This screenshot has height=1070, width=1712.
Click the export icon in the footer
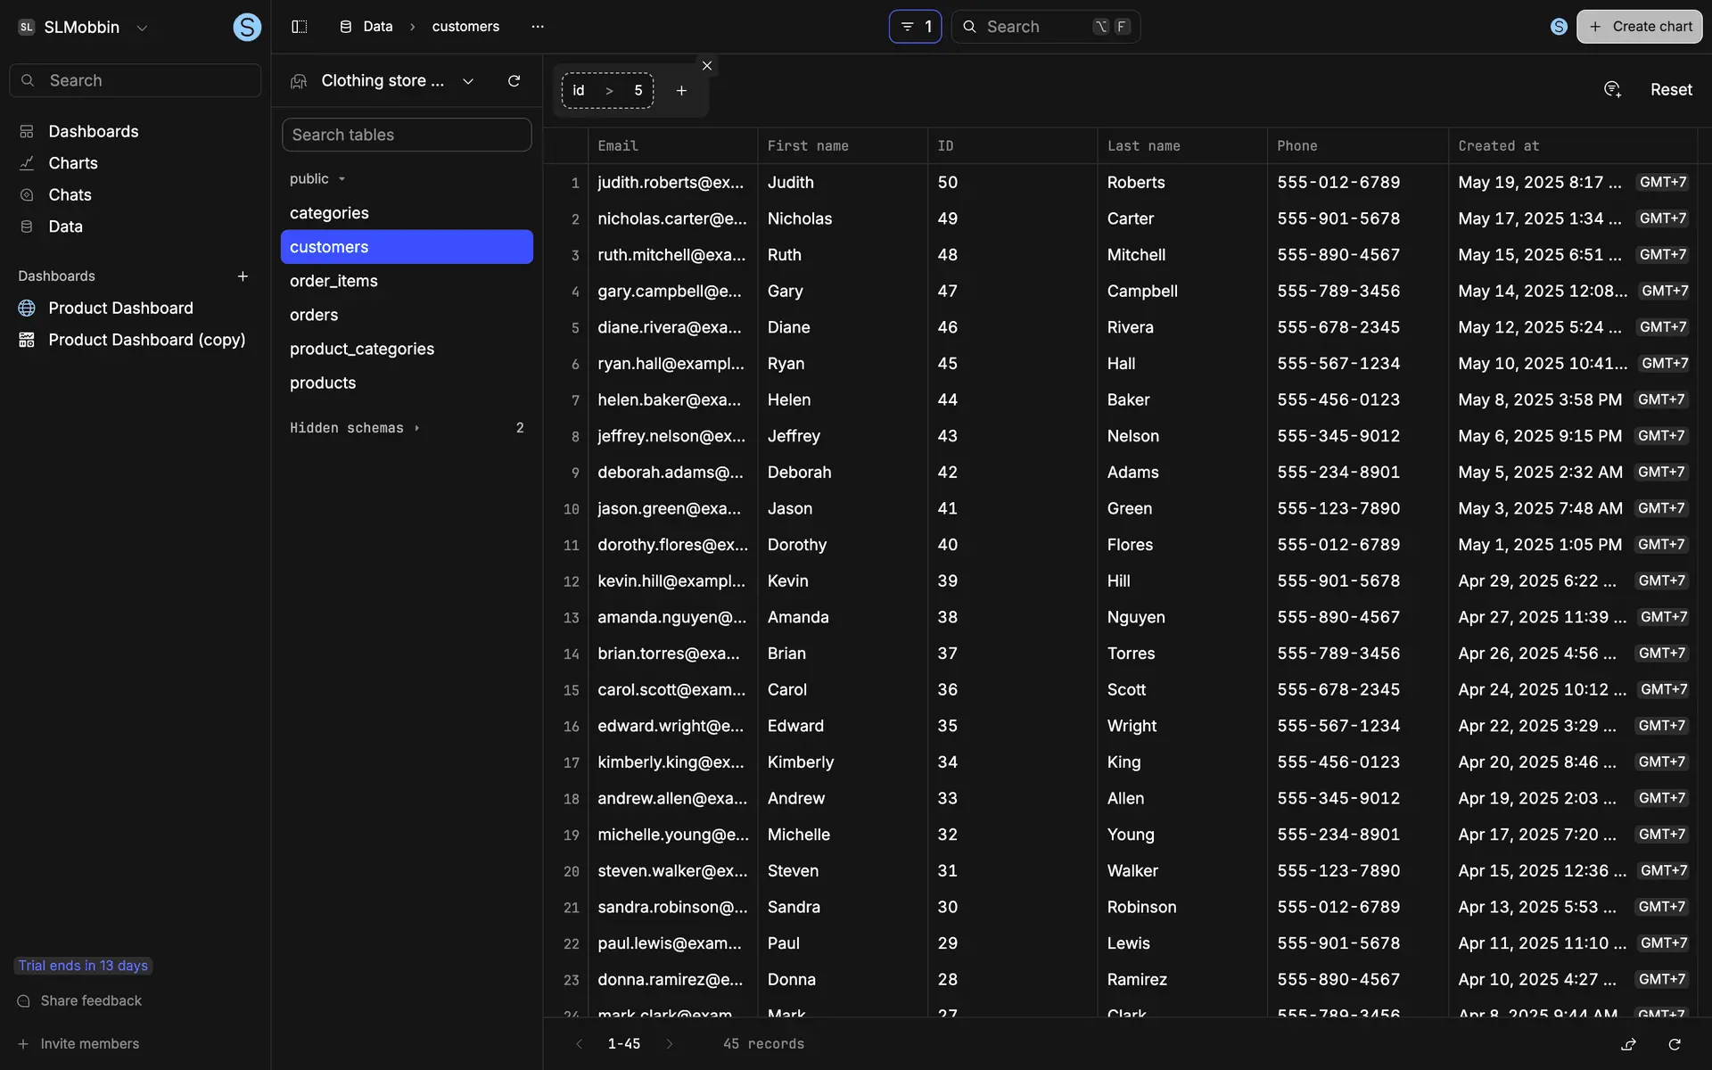tap(1628, 1044)
